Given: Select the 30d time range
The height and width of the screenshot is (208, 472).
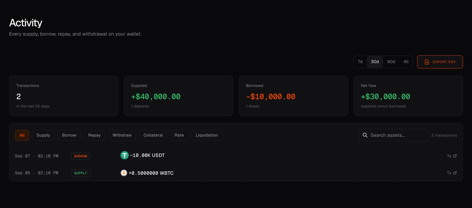Looking at the screenshot, I should [375, 62].
